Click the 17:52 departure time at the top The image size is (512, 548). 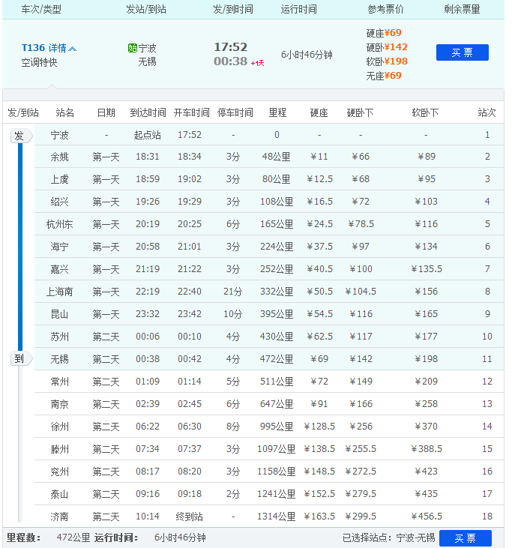(x=230, y=46)
